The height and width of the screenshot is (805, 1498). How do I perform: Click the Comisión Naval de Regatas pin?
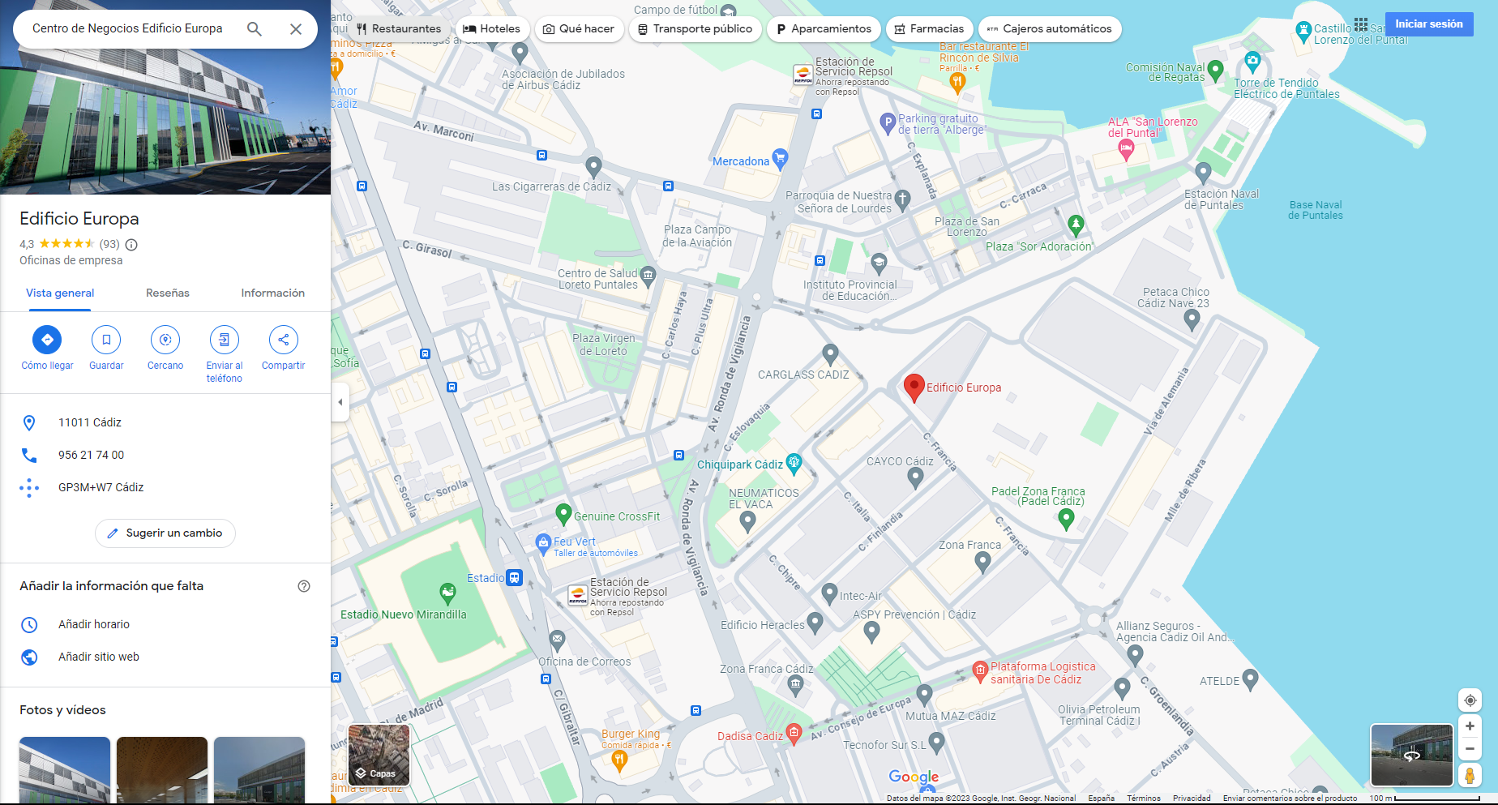(x=1215, y=71)
